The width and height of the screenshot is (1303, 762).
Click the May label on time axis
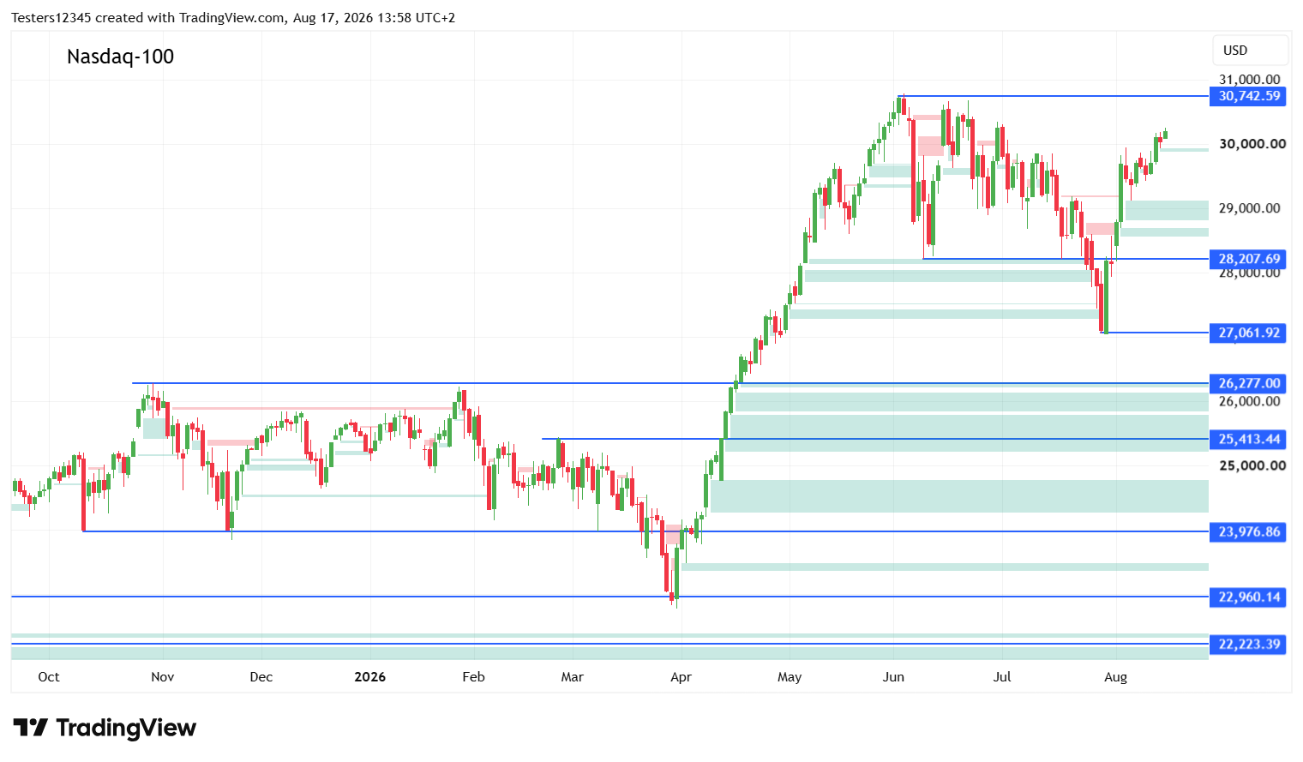point(790,677)
